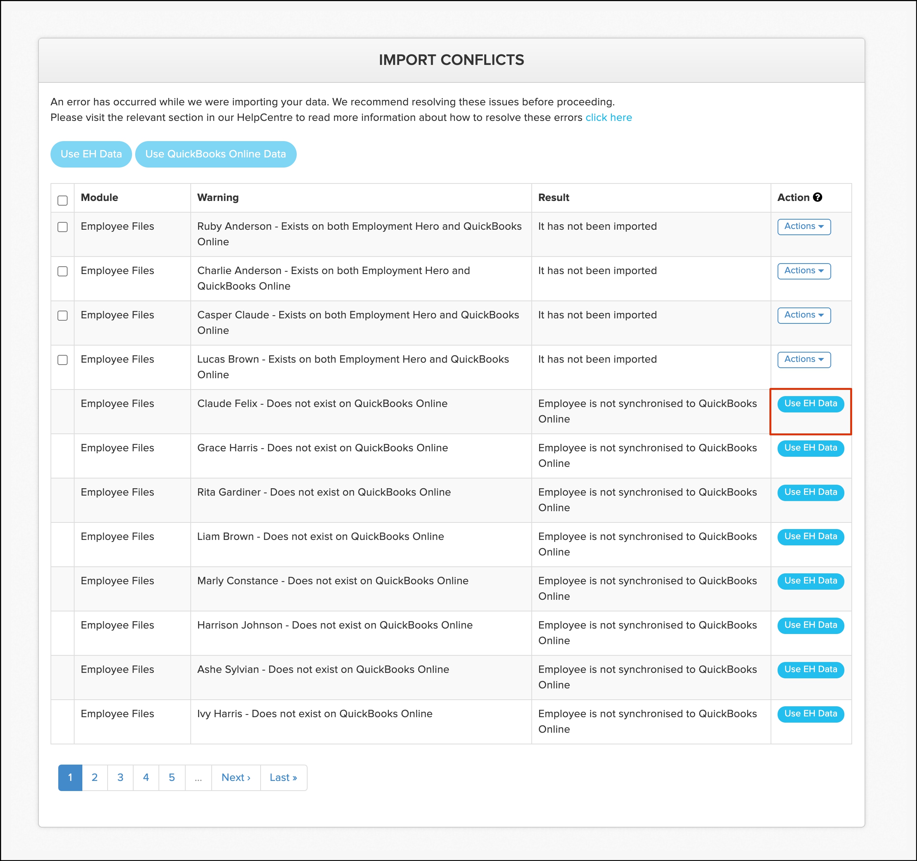Click the Action column help question-mark icon

coord(817,197)
